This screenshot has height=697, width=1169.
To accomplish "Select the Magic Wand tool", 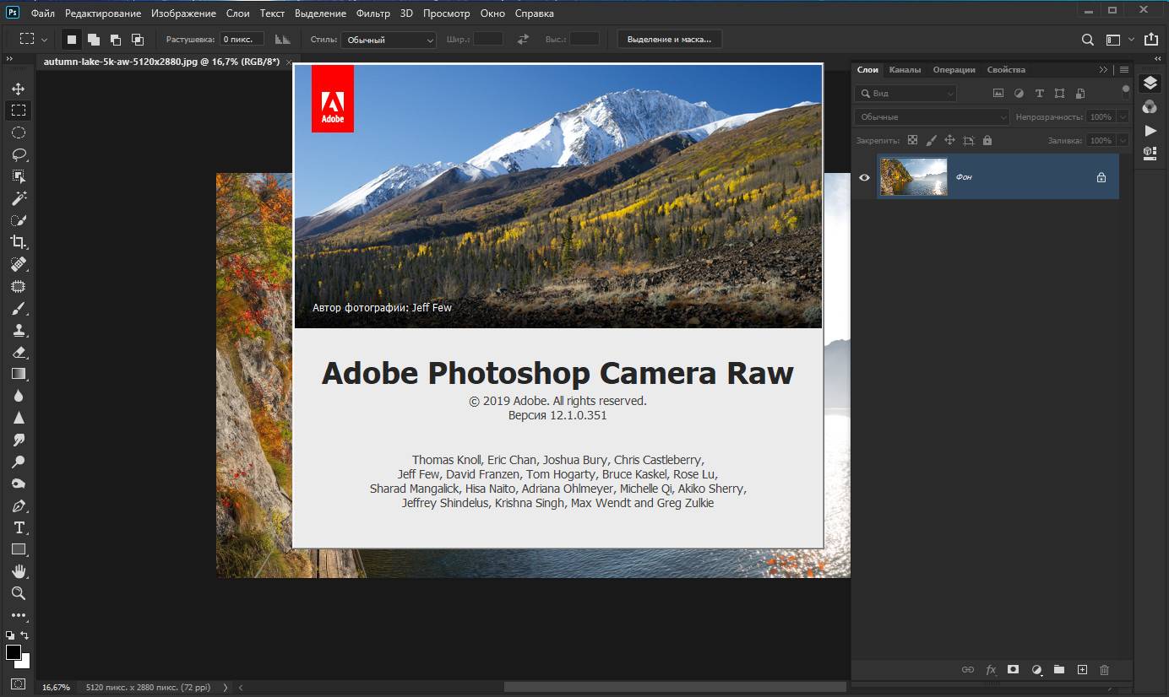I will pyautogui.click(x=18, y=198).
